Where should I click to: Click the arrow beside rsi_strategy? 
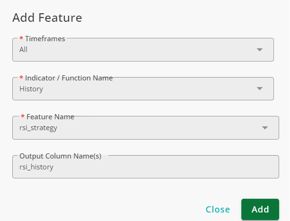(x=265, y=128)
